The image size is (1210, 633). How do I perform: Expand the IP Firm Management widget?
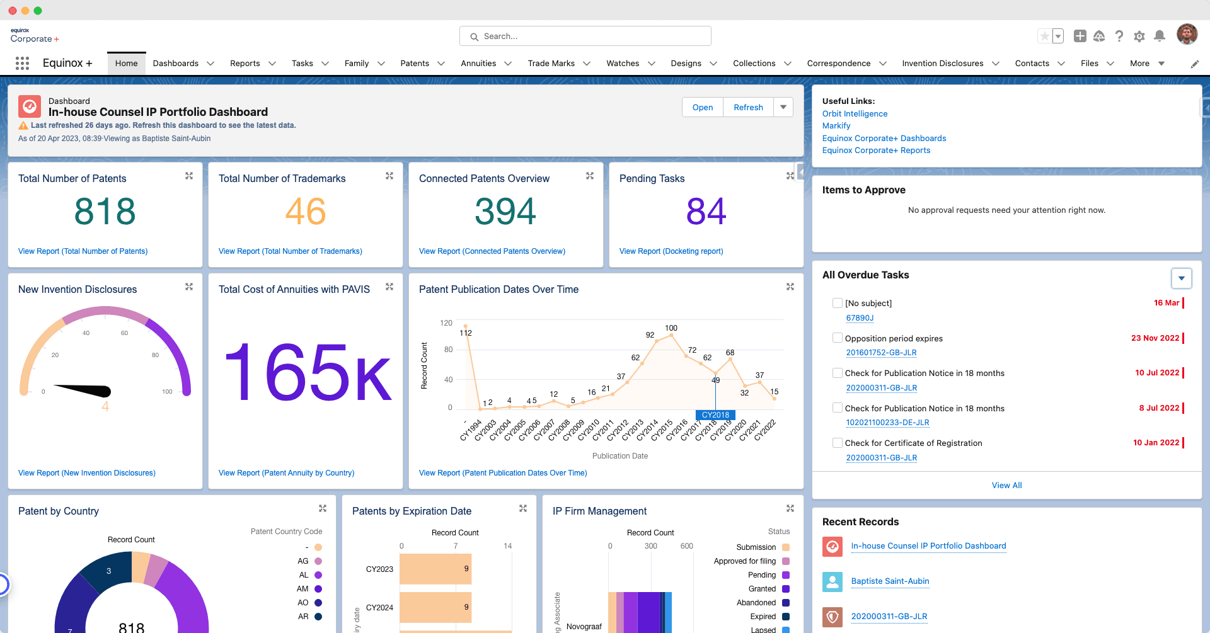click(x=790, y=508)
